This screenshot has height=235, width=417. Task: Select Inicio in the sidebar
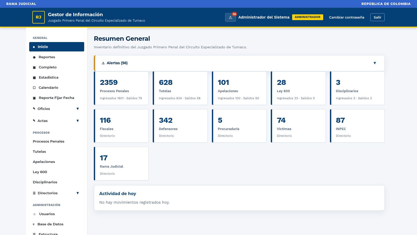click(x=57, y=47)
